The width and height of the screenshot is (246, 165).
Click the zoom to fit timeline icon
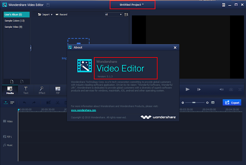tap(213, 103)
